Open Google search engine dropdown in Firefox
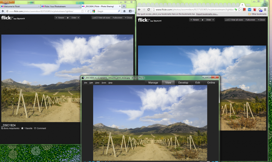The width and height of the screenshot is (272, 162). pos(94,11)
